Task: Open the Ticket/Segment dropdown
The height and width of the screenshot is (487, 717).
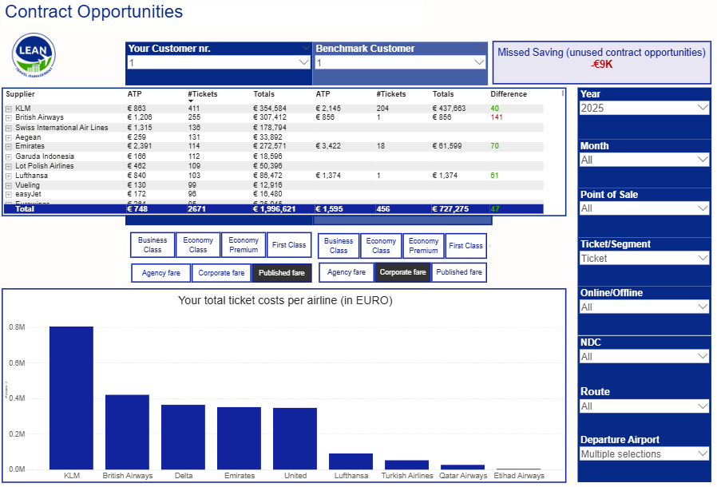Action: pos(644,258)
